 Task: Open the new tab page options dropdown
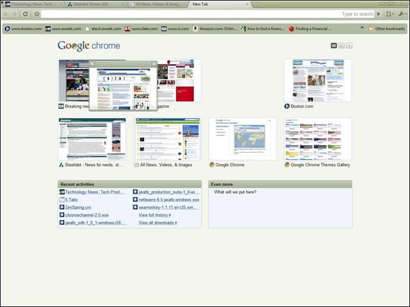[349, 45]
